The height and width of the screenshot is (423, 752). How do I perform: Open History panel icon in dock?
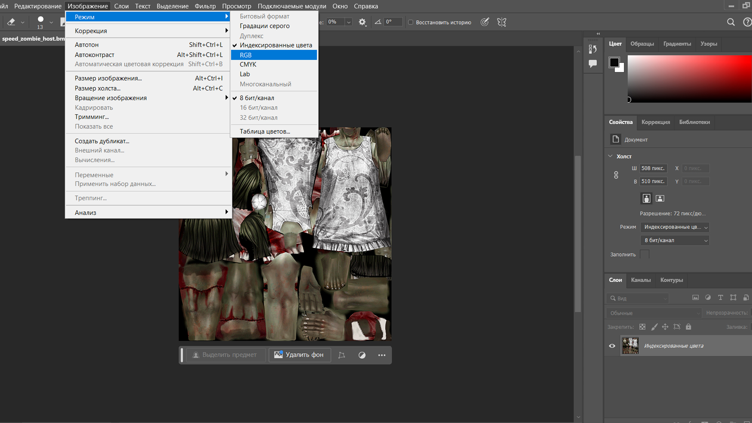point(593,49)
